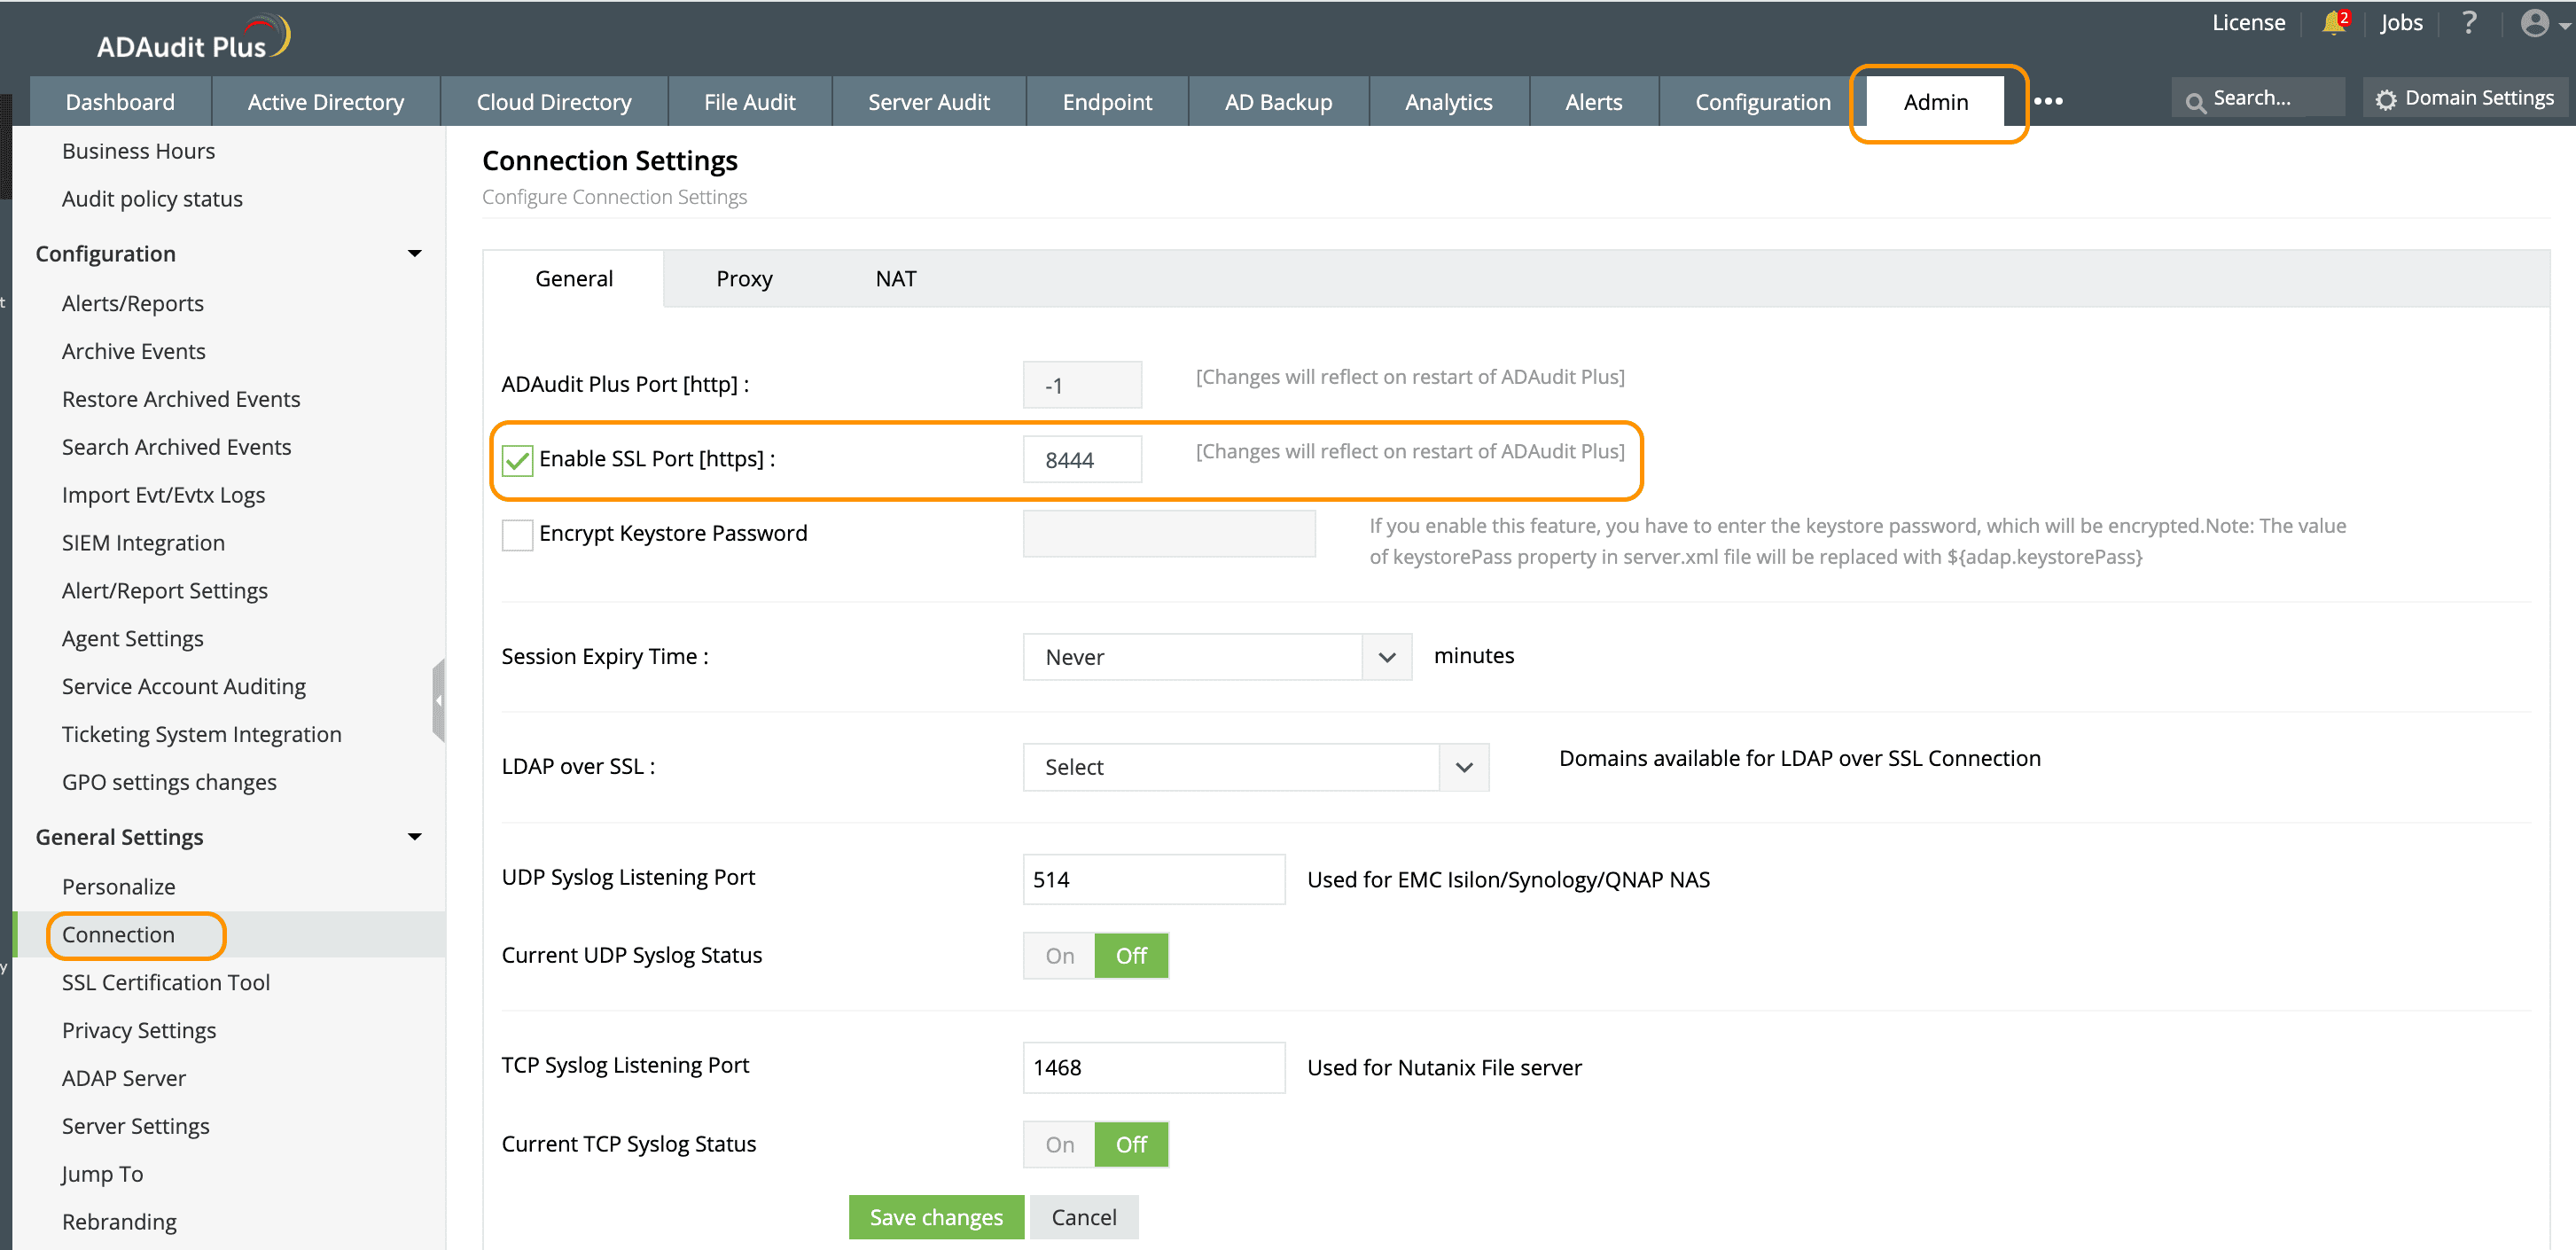Click the Domain Settings button
The image size is (2576, 1250).
[2465, 98]
